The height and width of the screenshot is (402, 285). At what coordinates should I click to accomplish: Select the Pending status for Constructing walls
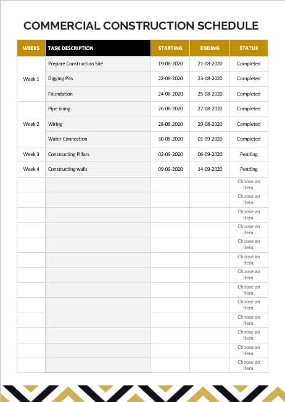click(249, 169)
